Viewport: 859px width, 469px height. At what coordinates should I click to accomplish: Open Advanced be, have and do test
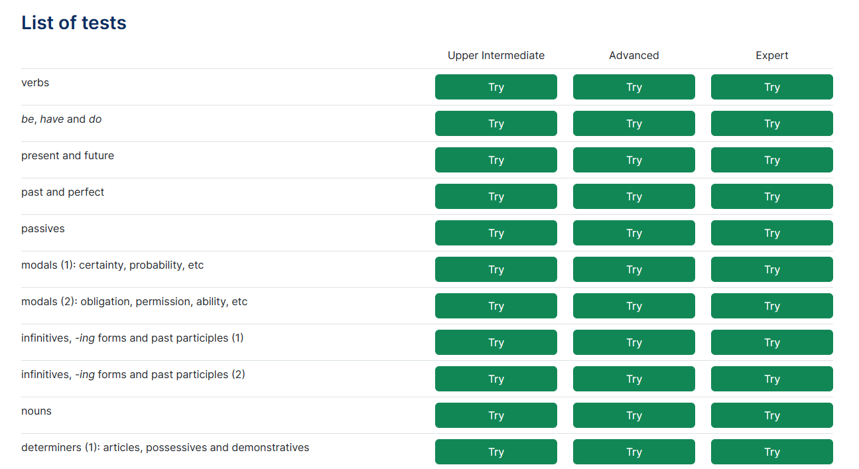click(x=633, y=123)
